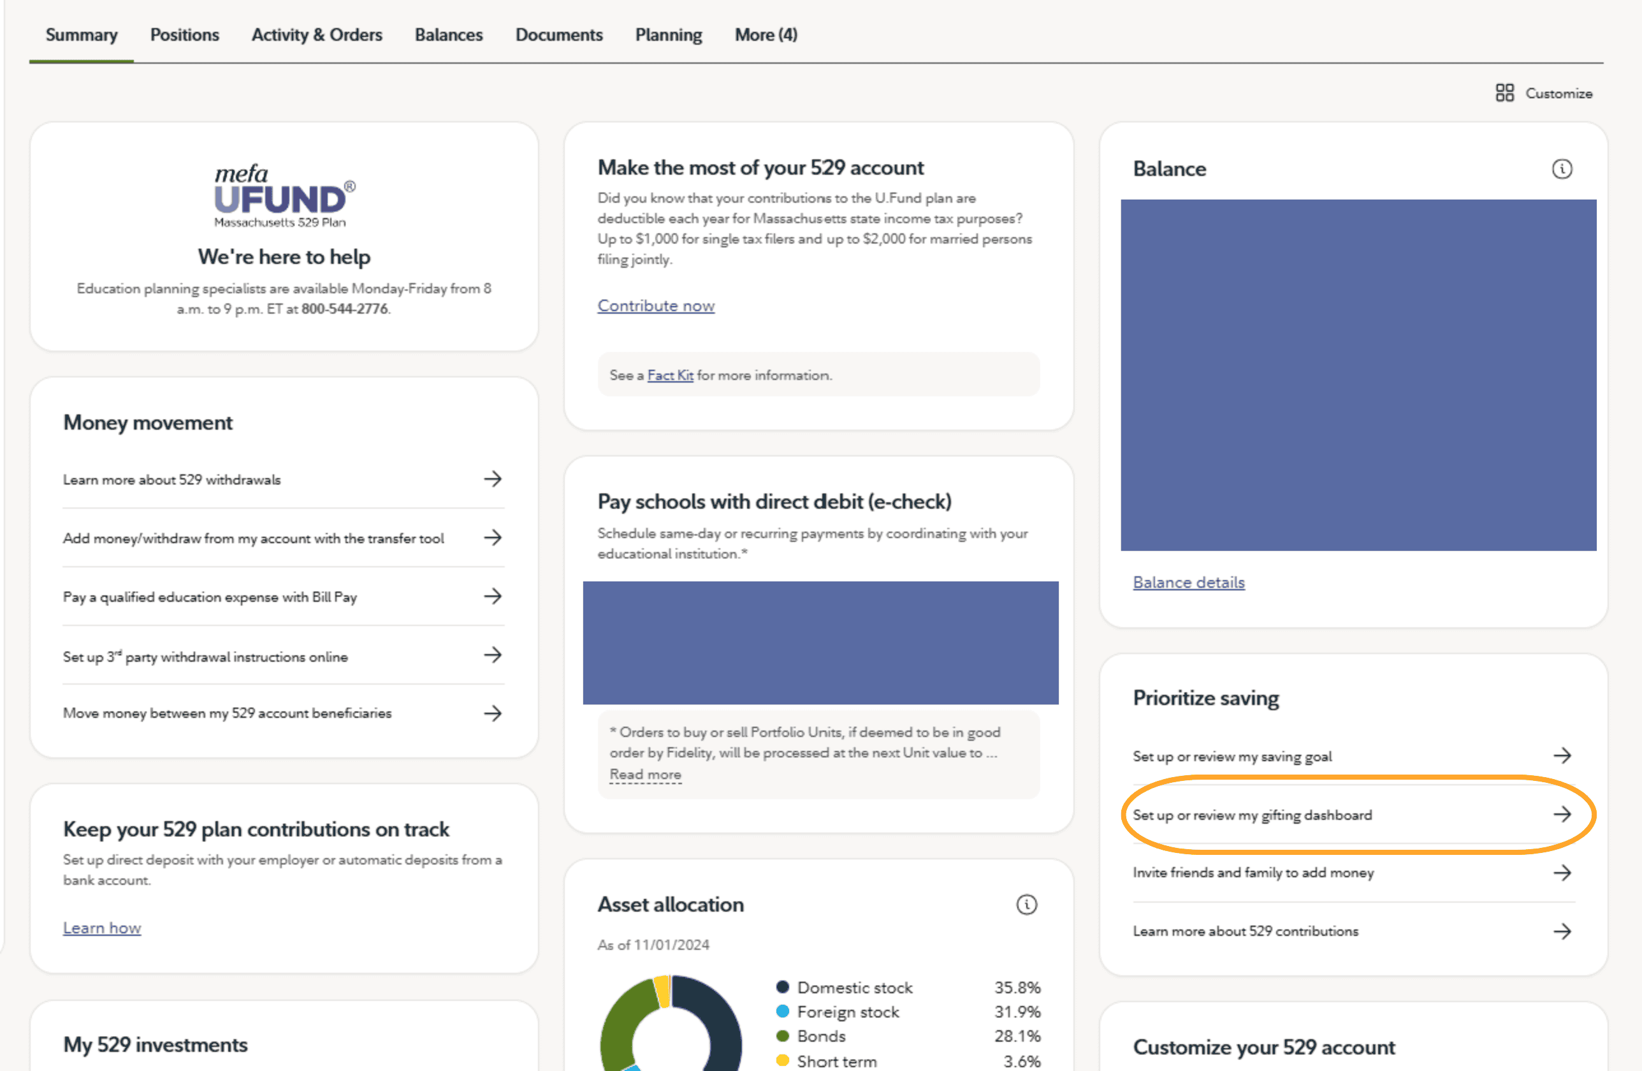Click Read more under direct debit section
1642x1071 pixels.
pyautogui.click(x=644, y=775)
